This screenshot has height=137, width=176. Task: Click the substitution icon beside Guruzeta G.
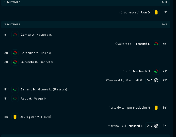pyautogui.click(x=15, y=62)
